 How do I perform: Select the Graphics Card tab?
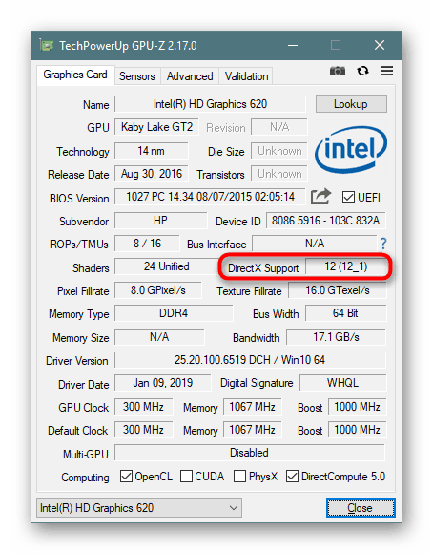point(75,75)
